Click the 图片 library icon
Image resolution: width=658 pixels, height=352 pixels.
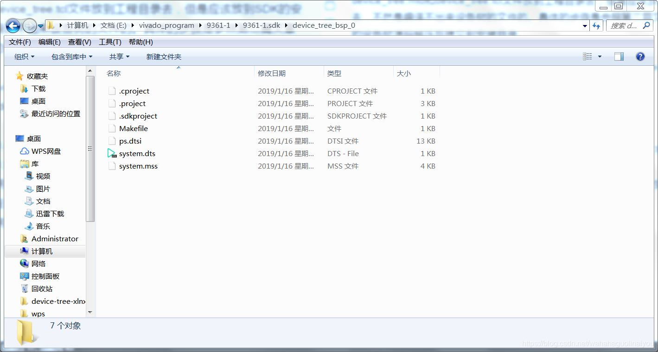[29, 189]
